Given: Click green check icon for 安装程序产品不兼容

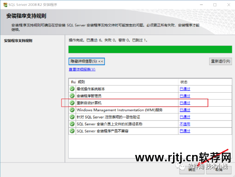Looking at the screenshot, I should (x=72, y=131).
